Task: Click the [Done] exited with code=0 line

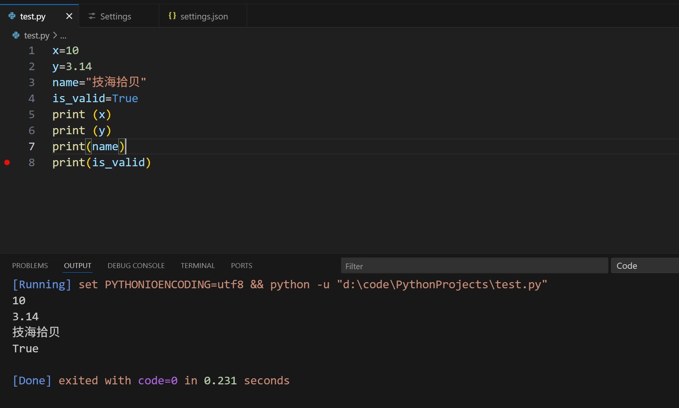Action: (151, 381)
